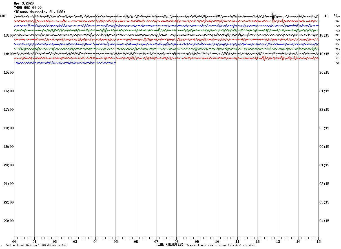Click the 23:15 UTC time label
The image size is (341, 249).
click(x=324, y=128)
